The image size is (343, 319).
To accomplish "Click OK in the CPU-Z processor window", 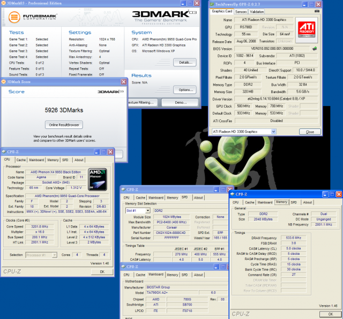I will [102, 272].
